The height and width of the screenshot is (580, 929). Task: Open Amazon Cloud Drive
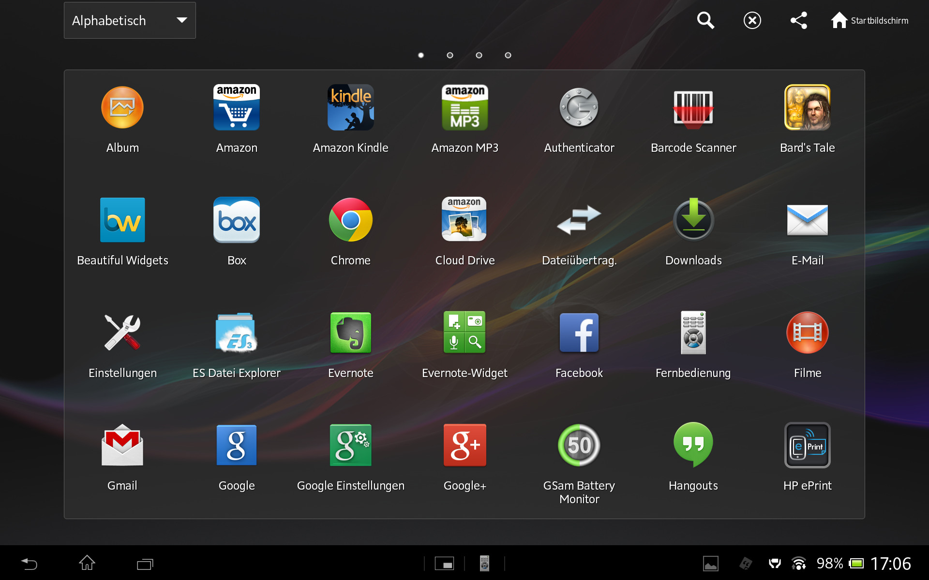pos(465,220)
